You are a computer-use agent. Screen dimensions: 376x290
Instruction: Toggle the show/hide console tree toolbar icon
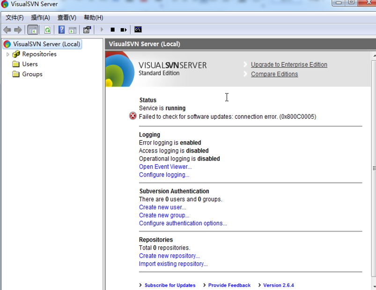pos(33,30)
